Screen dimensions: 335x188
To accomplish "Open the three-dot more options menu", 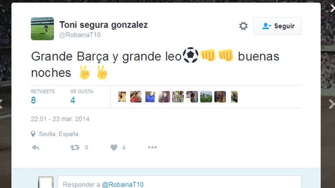I will point(152,147).
